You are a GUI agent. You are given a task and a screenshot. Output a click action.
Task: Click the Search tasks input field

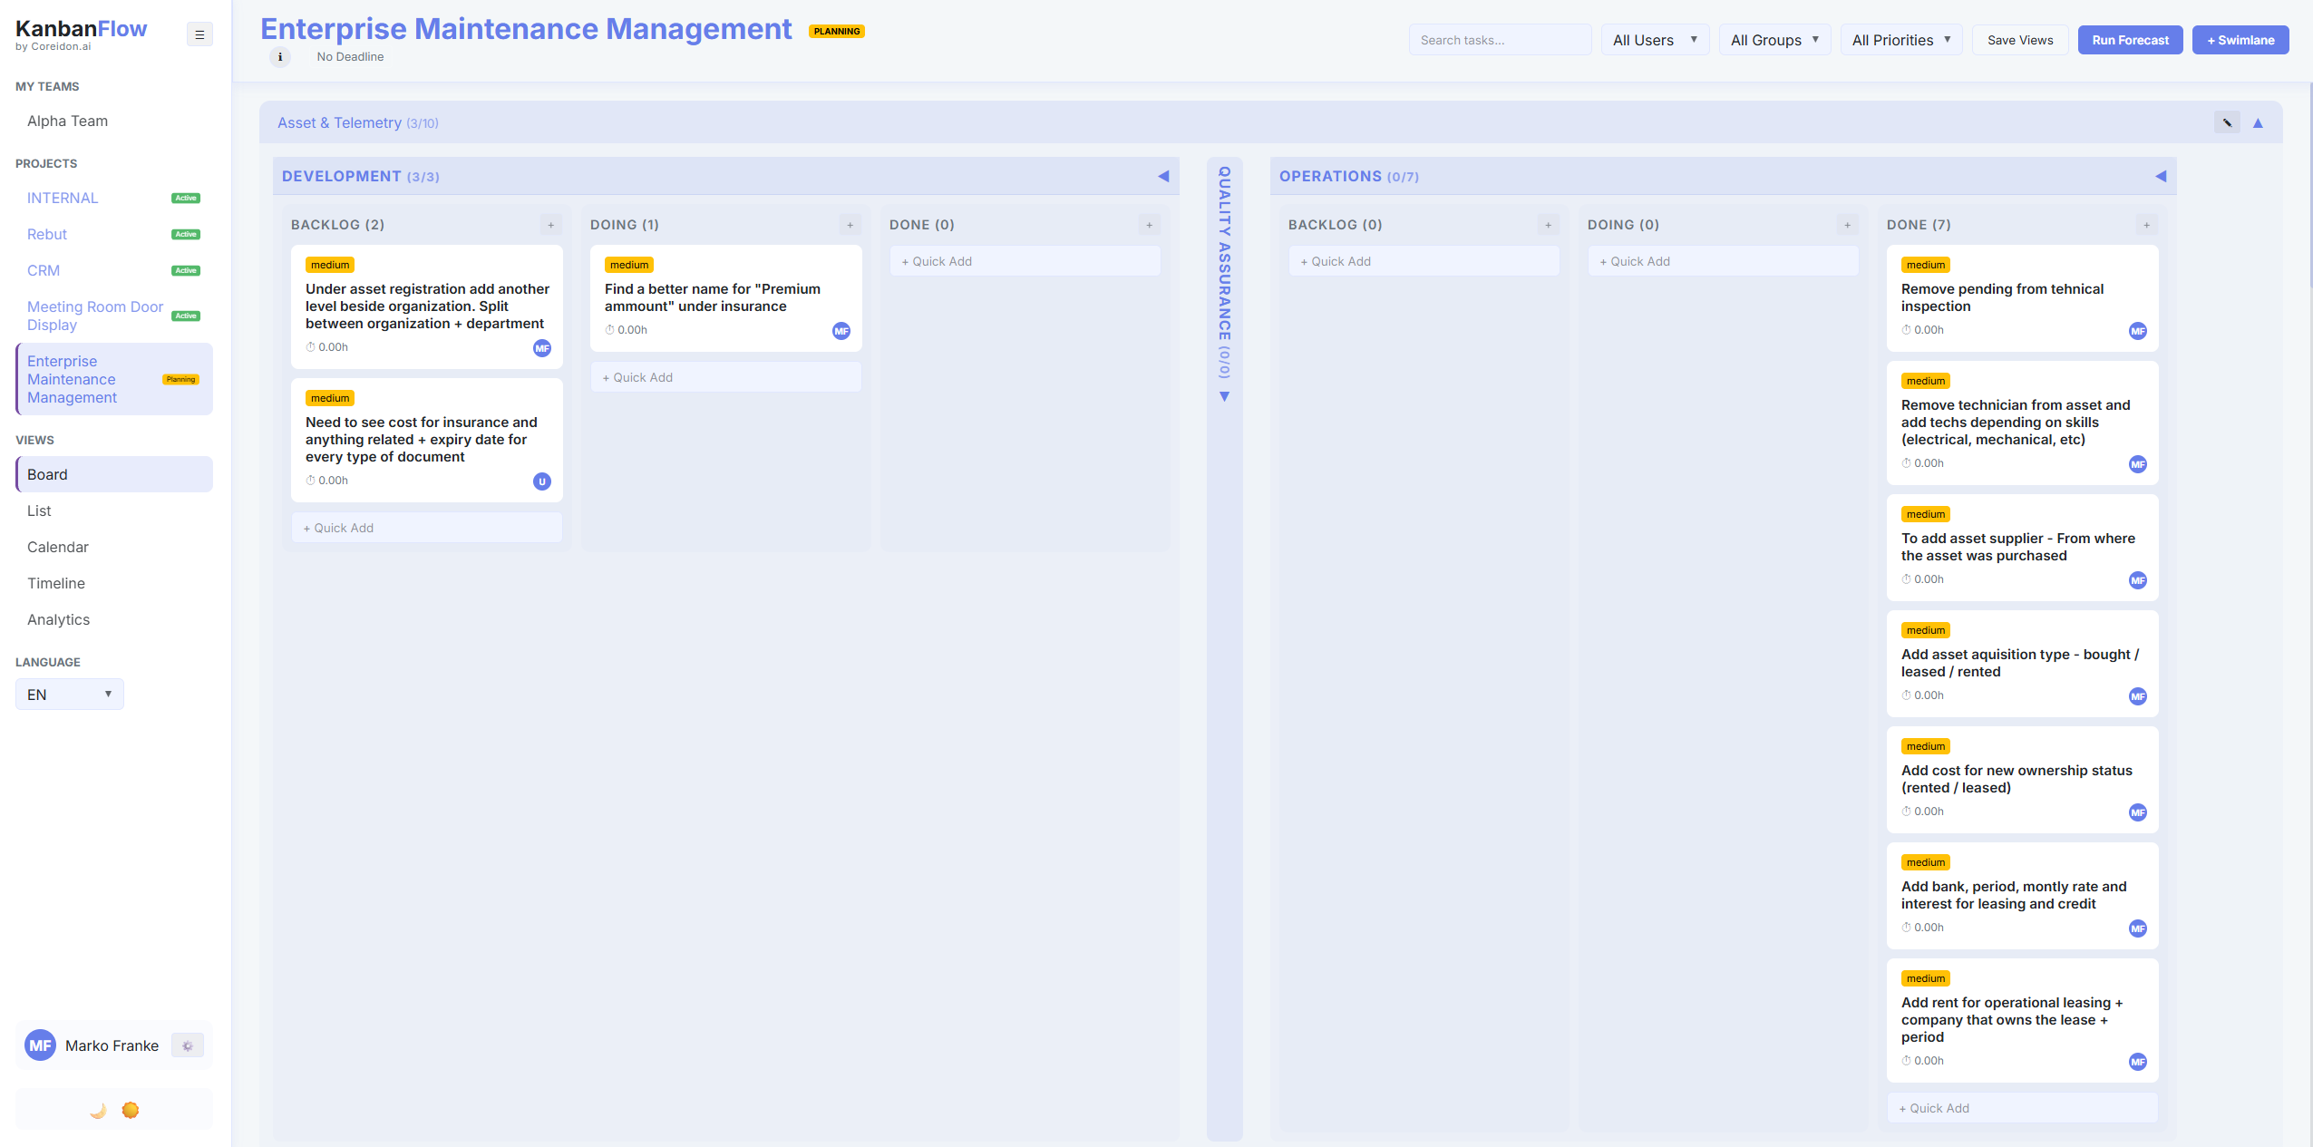point(1500,39)
